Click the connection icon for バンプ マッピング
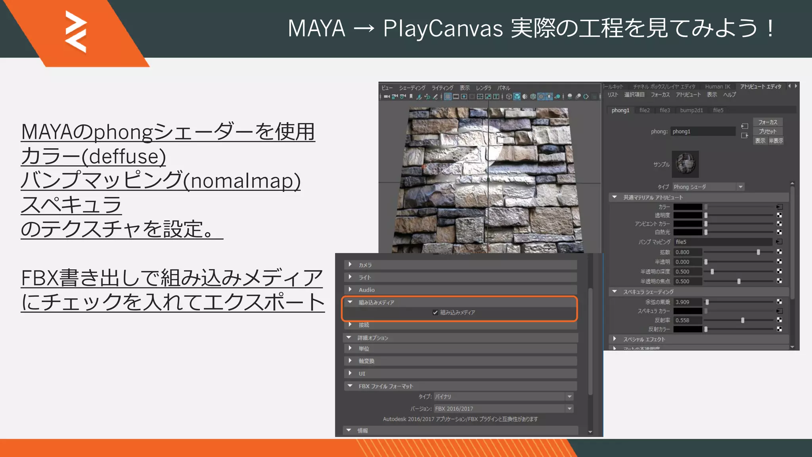The height and width of the screenshot is (457, 812). pyautogui.click(x=779, y=242)
